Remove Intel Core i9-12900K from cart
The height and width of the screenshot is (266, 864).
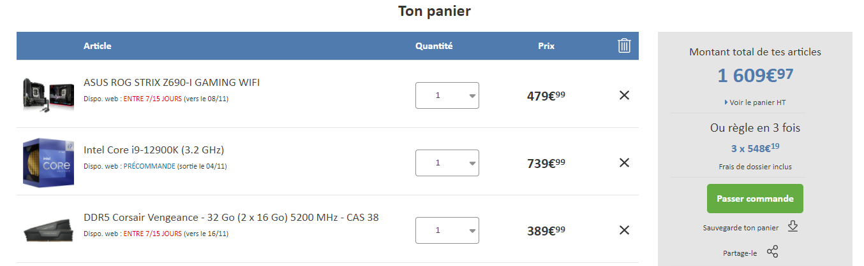[625, 163]
